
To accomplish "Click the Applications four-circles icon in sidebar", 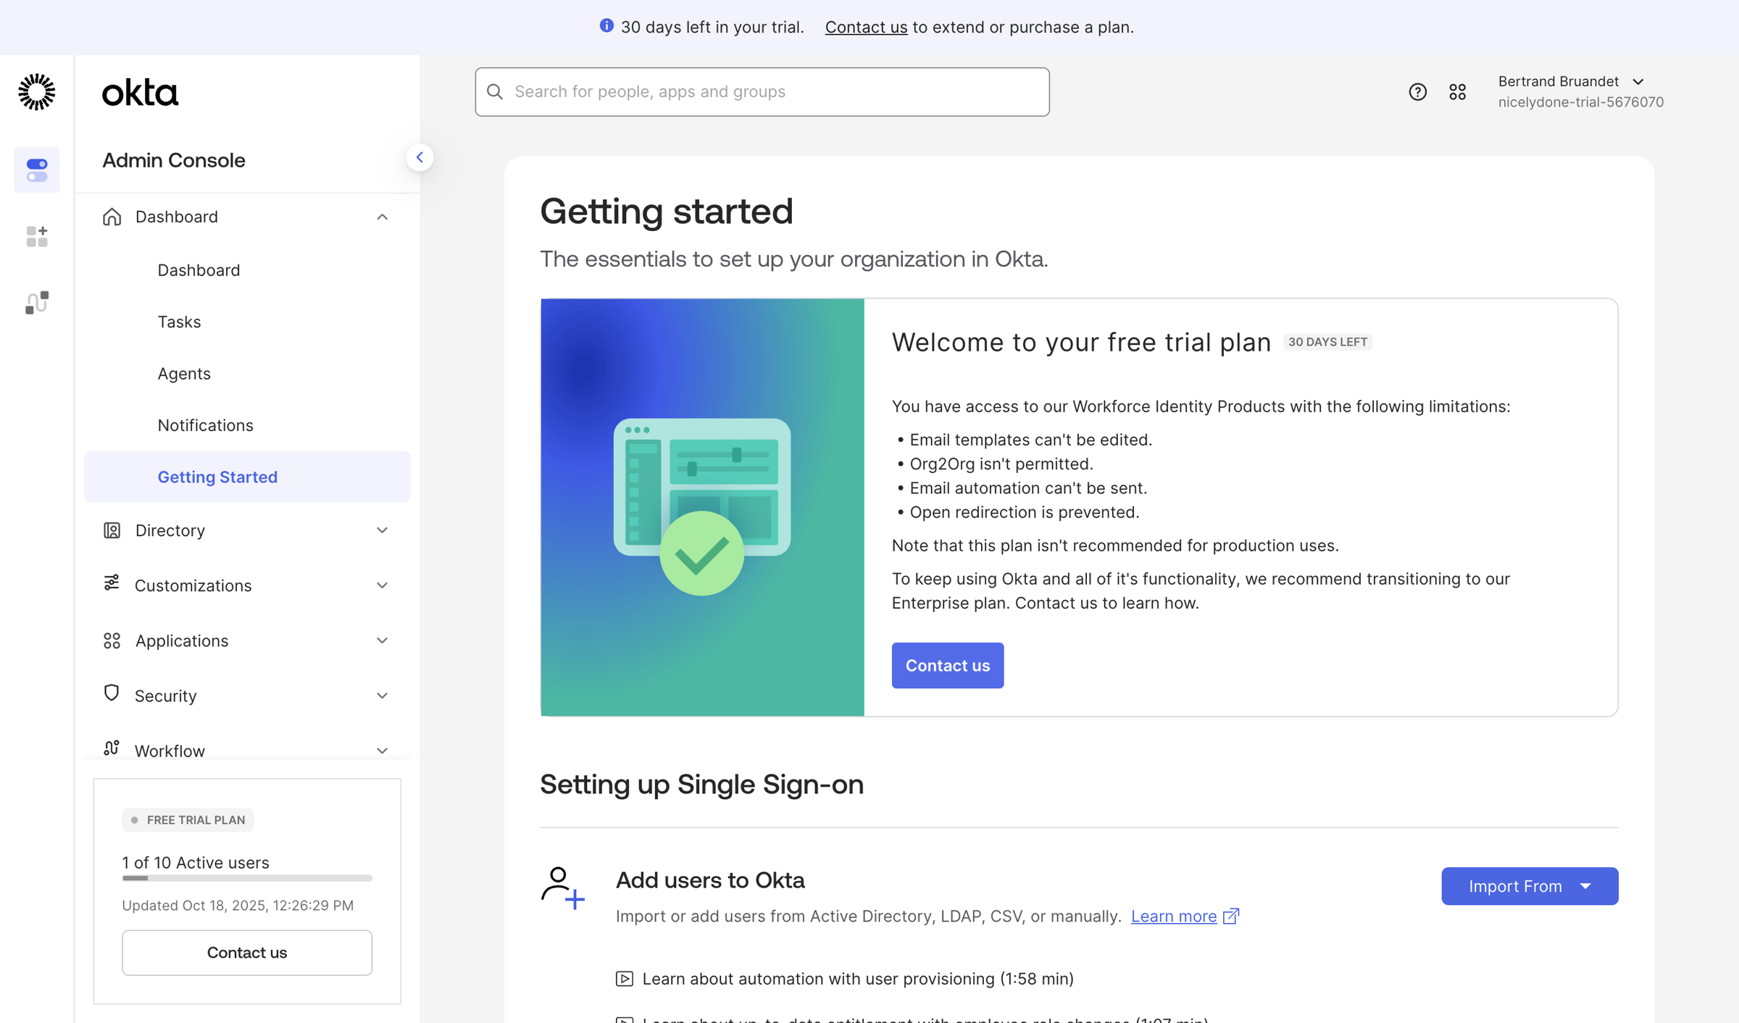I will 112,640.
